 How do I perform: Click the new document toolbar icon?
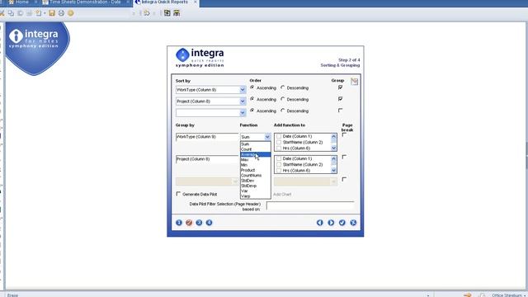point(39,13)
